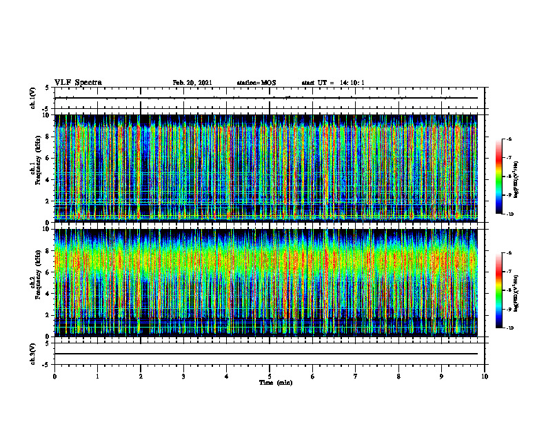This screenshot has width=546, height=422.
Task: Click the "10" tick on Time axis
Action: [x=485, y=376]
